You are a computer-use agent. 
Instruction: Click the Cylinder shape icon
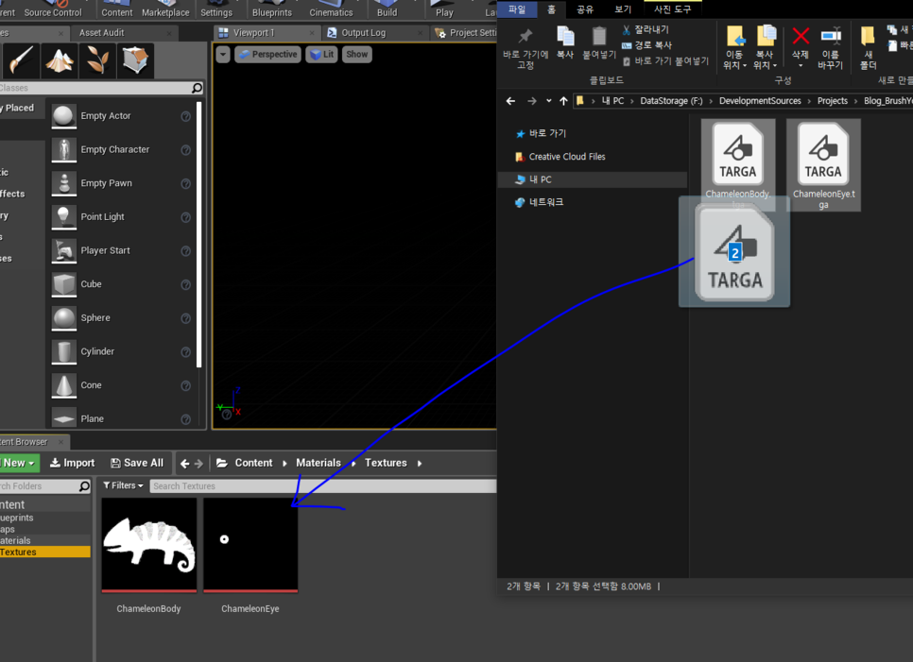(64, 352)
